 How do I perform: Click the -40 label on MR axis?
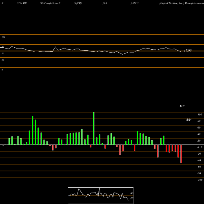[199, 160]
